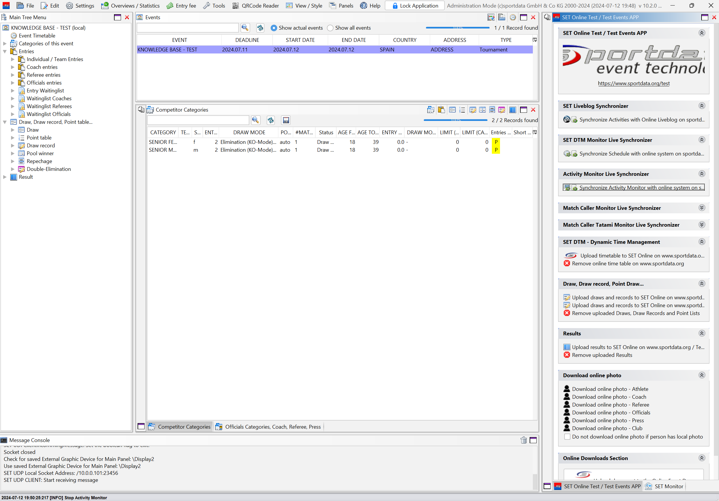The height and width of the screenshot is (501, 719).
Task: Click the clipboard paste icon in Competitor Categories
Action: click(441, 110)
